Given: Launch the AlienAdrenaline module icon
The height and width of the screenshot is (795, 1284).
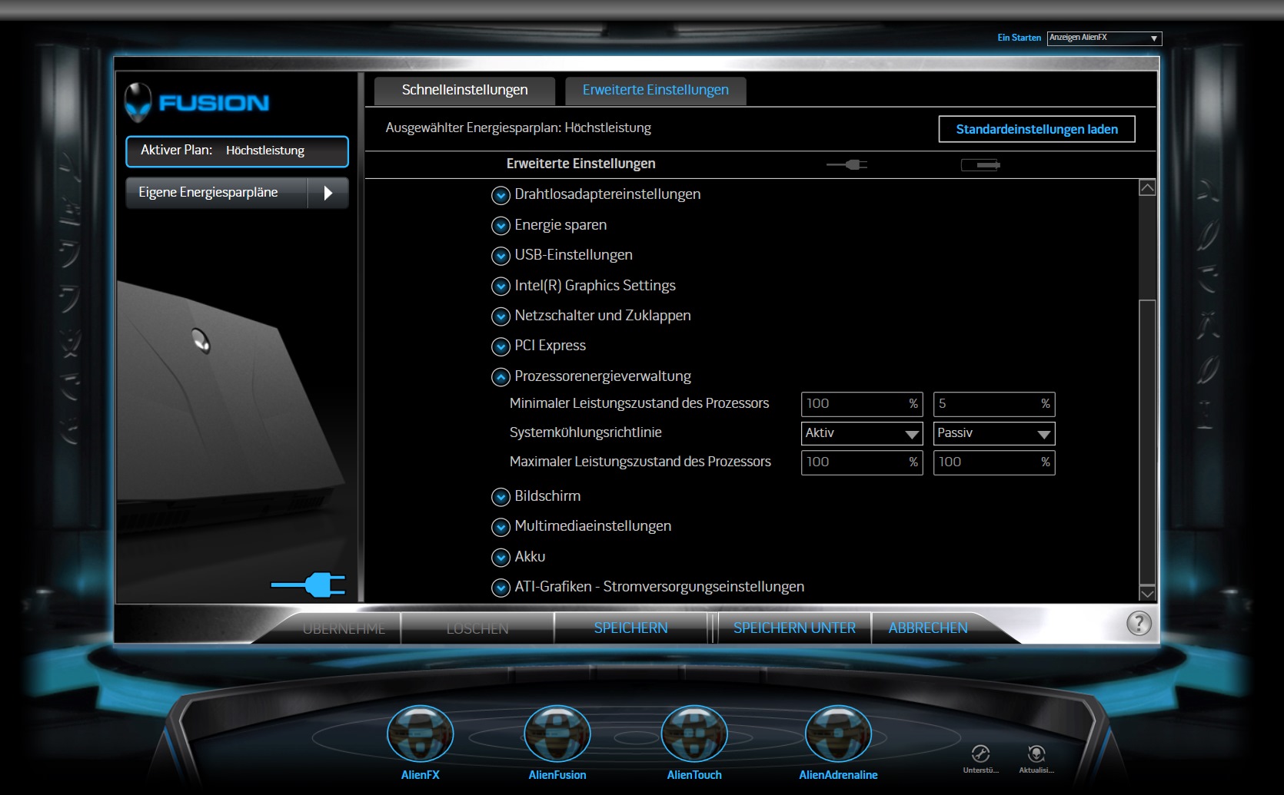Looking at the screenshot, I should click(838, 734).
